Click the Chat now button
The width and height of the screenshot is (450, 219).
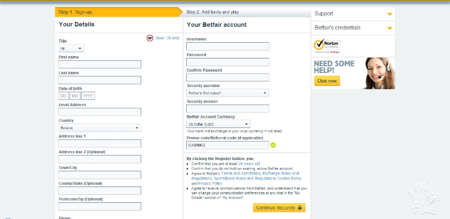pos(327,81)
